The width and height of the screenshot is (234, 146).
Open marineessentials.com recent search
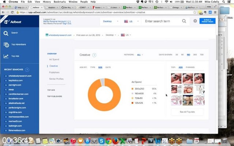click(x=19, y=117)
